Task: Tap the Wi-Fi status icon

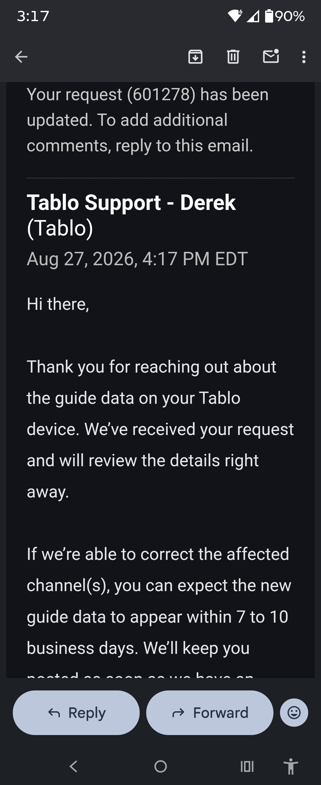Action: click(x=235, y=16)
